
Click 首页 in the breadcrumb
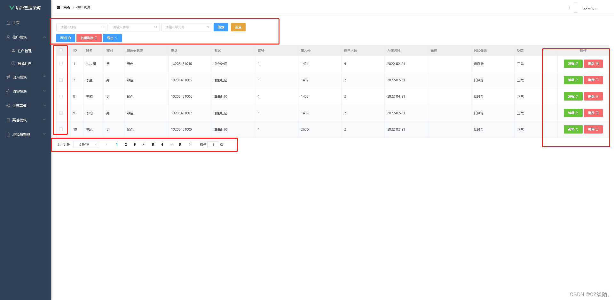pos(67,7)
